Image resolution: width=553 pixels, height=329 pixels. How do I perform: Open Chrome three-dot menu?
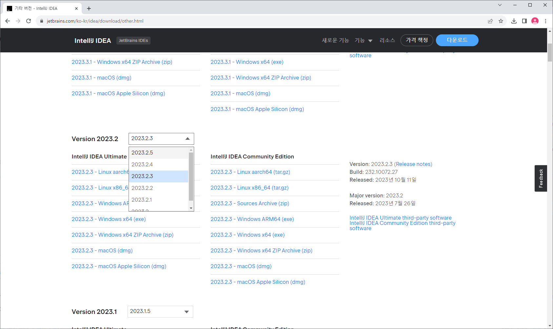tap(545, 21)
